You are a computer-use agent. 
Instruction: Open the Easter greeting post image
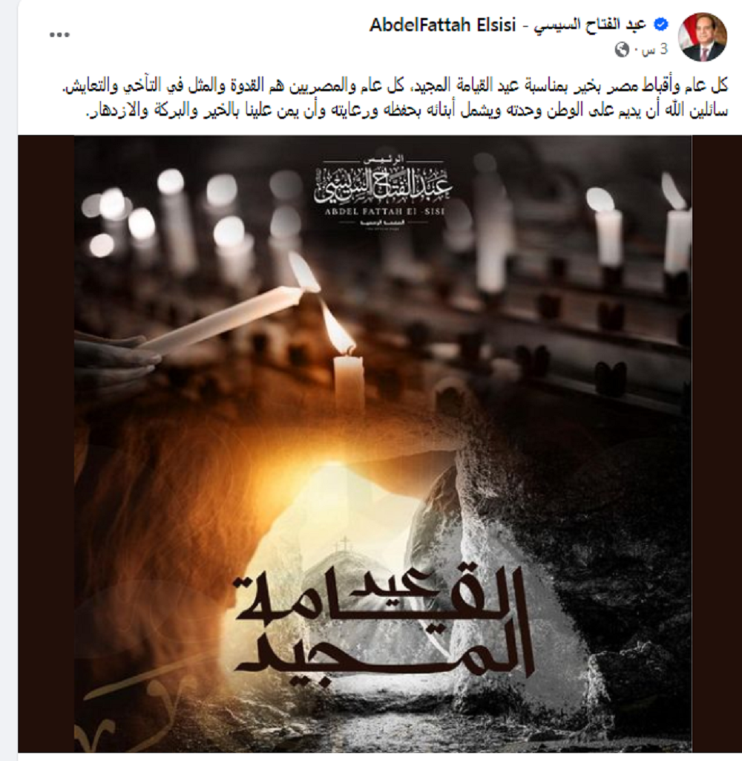coord(383,443)
